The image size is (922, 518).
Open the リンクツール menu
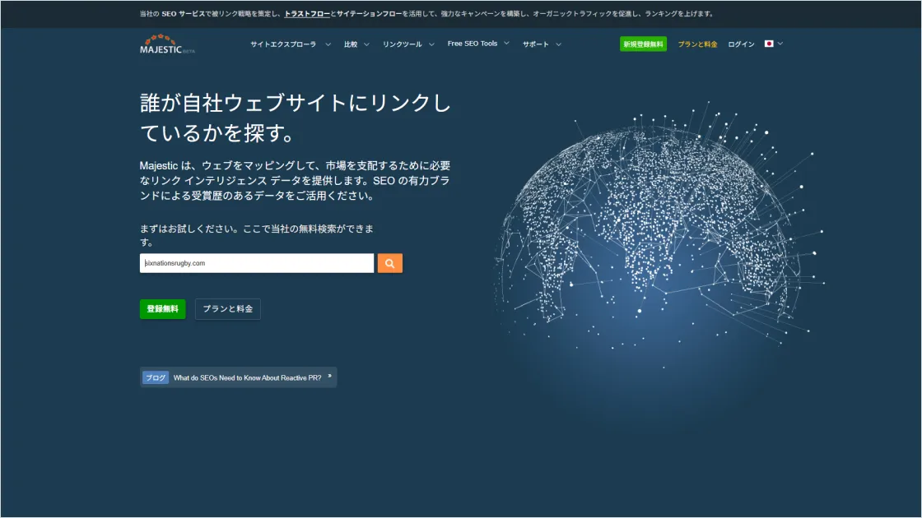point(403,44)
